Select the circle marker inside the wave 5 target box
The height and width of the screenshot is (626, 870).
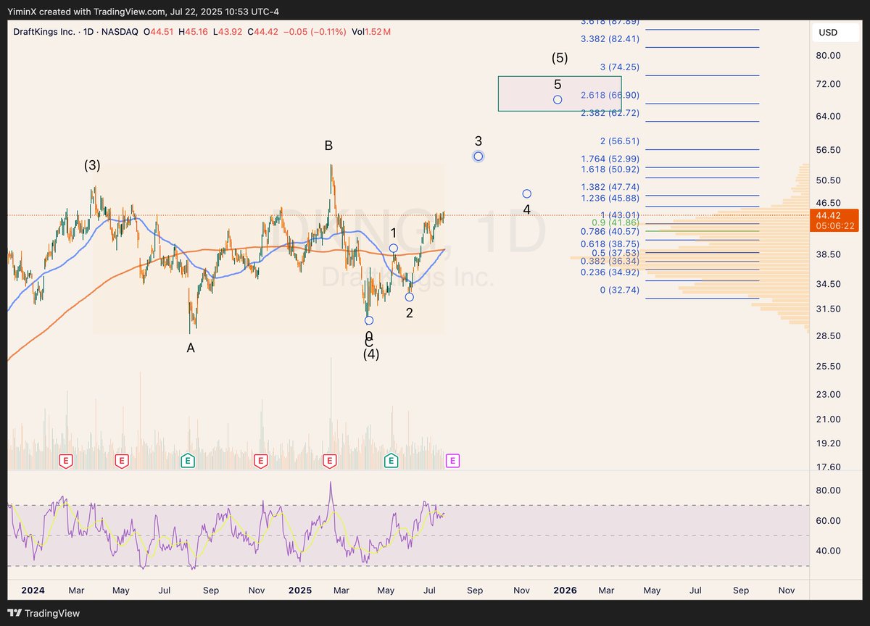coord(558,99)
